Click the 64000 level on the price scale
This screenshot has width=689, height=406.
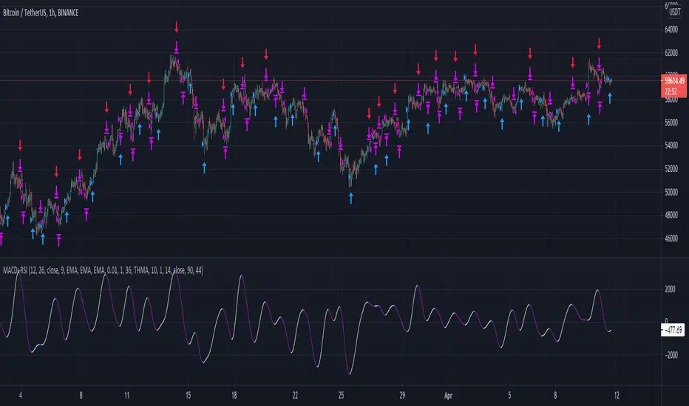click(x=671, y=30)
